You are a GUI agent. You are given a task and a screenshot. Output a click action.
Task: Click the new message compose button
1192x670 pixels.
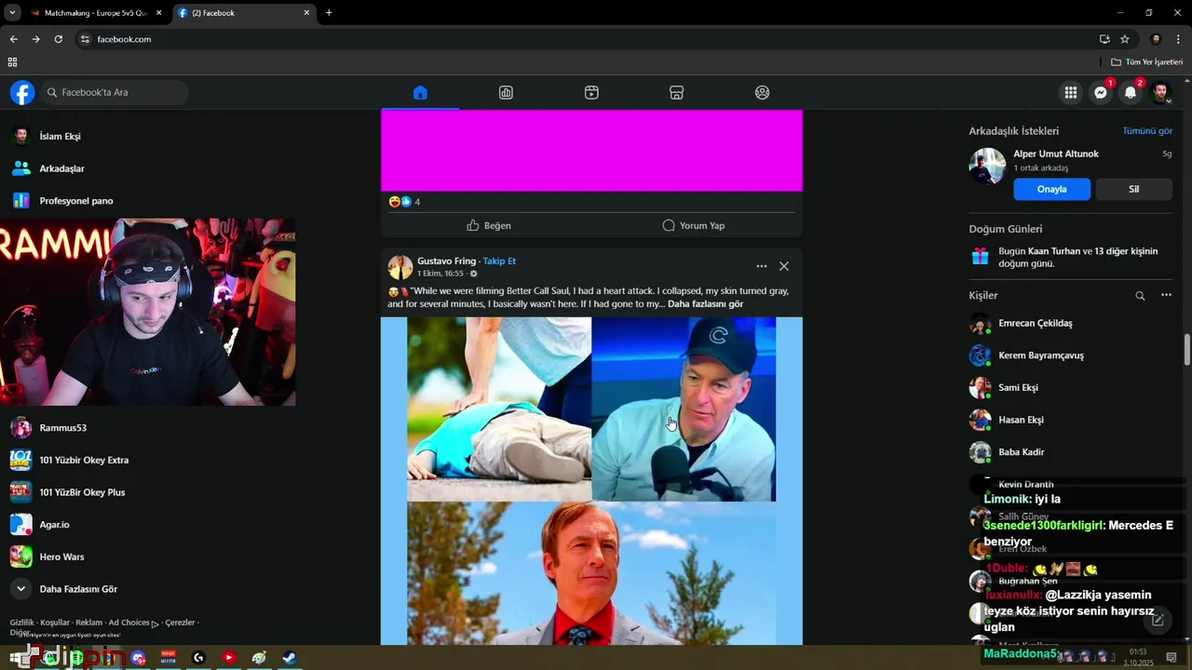[x=1158, y=620]
